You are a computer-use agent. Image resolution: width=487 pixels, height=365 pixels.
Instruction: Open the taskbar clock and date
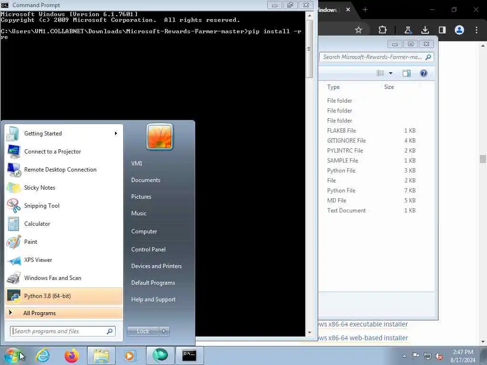[x=463, y=356]
